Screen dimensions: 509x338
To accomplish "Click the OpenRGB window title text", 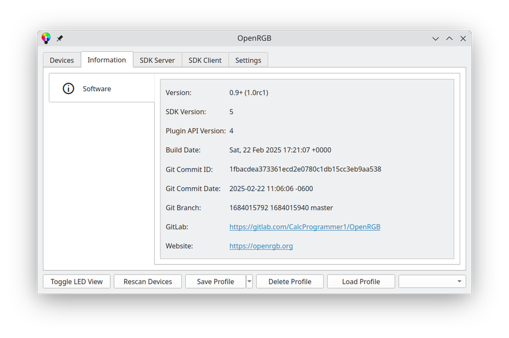I will click(x=254, y=38).
